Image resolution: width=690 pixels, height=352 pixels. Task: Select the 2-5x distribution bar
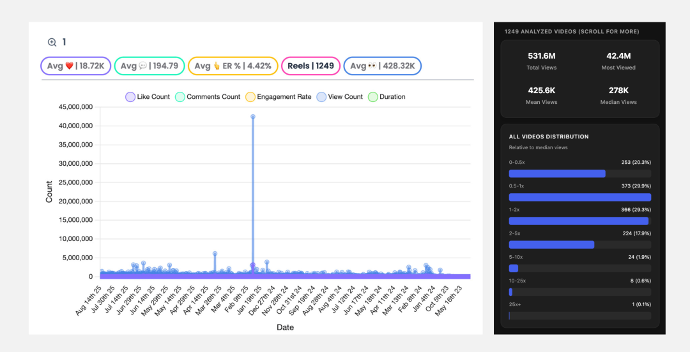551,244
